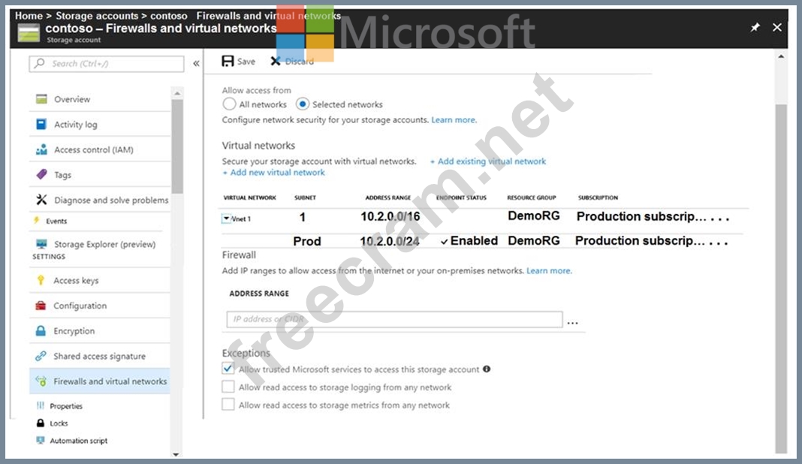Click the Firewalls and virtual networks icon

pyautogui.click(x=41, y=381)
